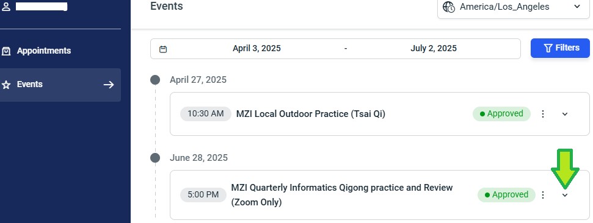Select the April 3, 2025 start date
593x223 pixels.
[x=256, y=48]
